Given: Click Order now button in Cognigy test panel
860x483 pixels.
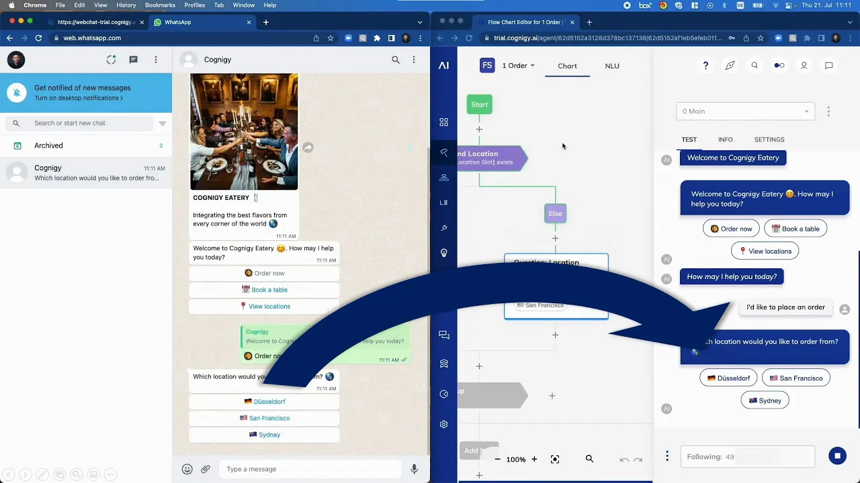Looking at the screenshot, I should pos(731,229).
